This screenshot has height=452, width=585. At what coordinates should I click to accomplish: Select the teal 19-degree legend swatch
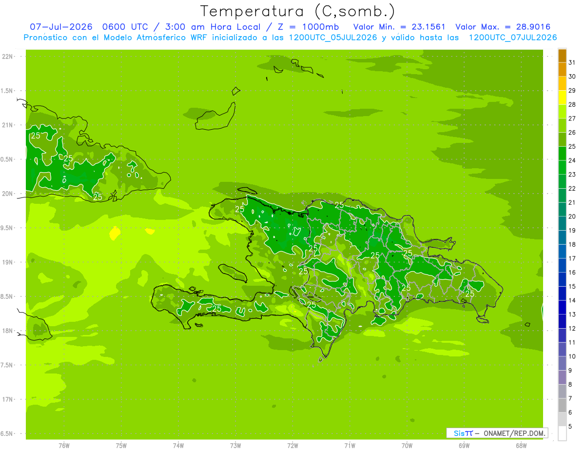562,223
